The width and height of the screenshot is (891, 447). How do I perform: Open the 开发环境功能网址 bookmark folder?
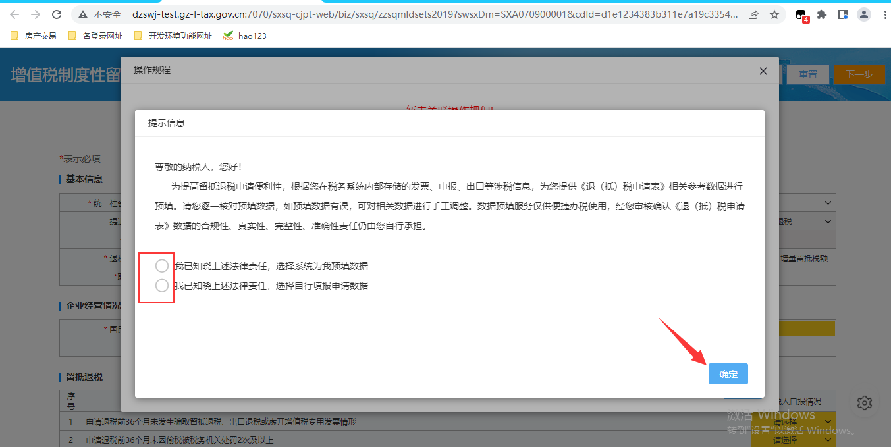pos(173,36)
